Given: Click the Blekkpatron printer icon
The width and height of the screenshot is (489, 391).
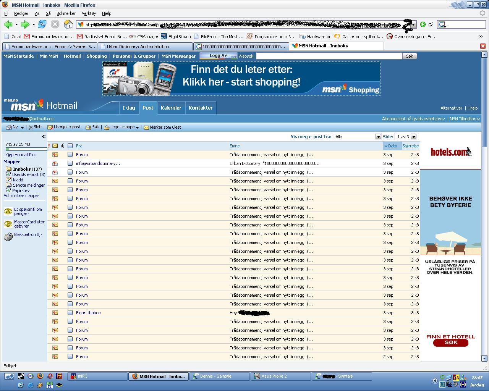Looking at the screenshot, I should (x=8, y=237).
